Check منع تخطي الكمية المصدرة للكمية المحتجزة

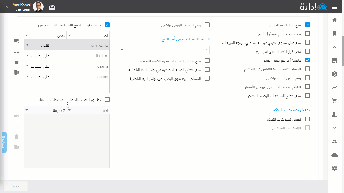[207, 61]
